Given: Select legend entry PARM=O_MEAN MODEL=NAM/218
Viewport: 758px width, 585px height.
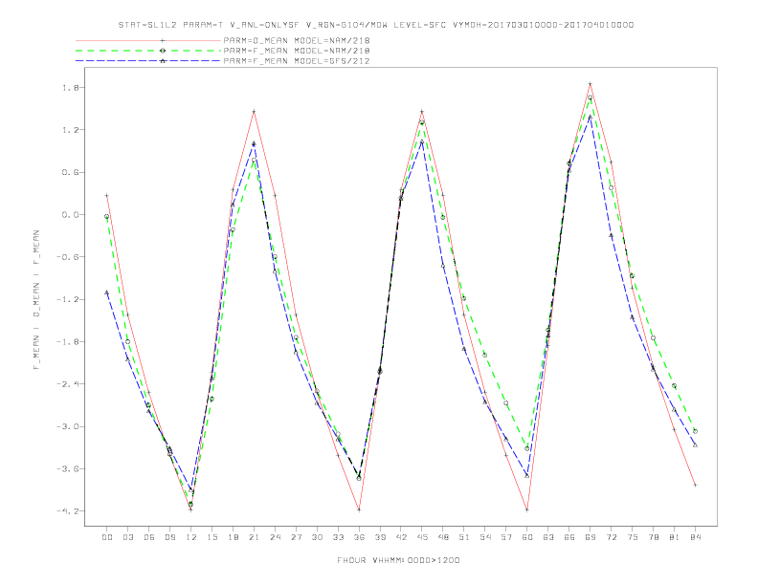Looking at the screenshot, I should point(297,40).
